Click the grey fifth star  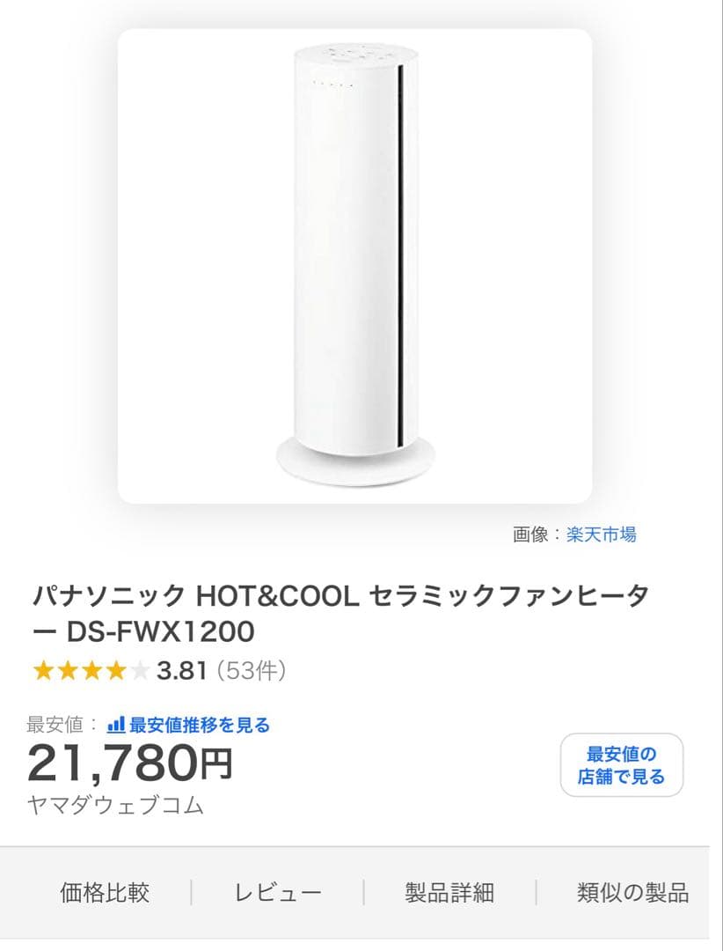pyautogui.click(x=139, y=671)
